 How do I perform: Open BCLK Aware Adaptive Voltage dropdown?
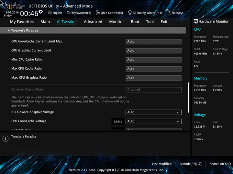(x=153, y=112)
